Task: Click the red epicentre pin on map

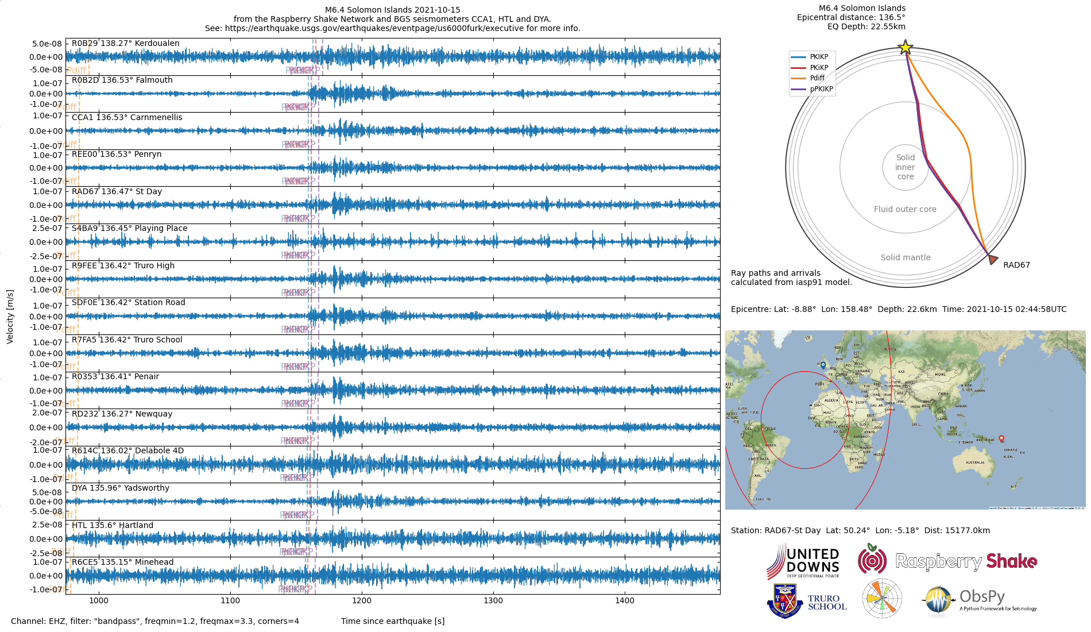Action: (1001, 438)
